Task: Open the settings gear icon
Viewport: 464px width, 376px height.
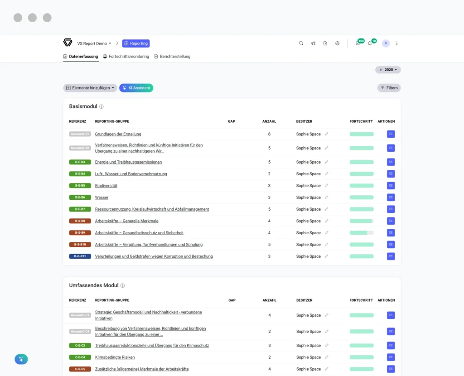Action: [337, 43]
